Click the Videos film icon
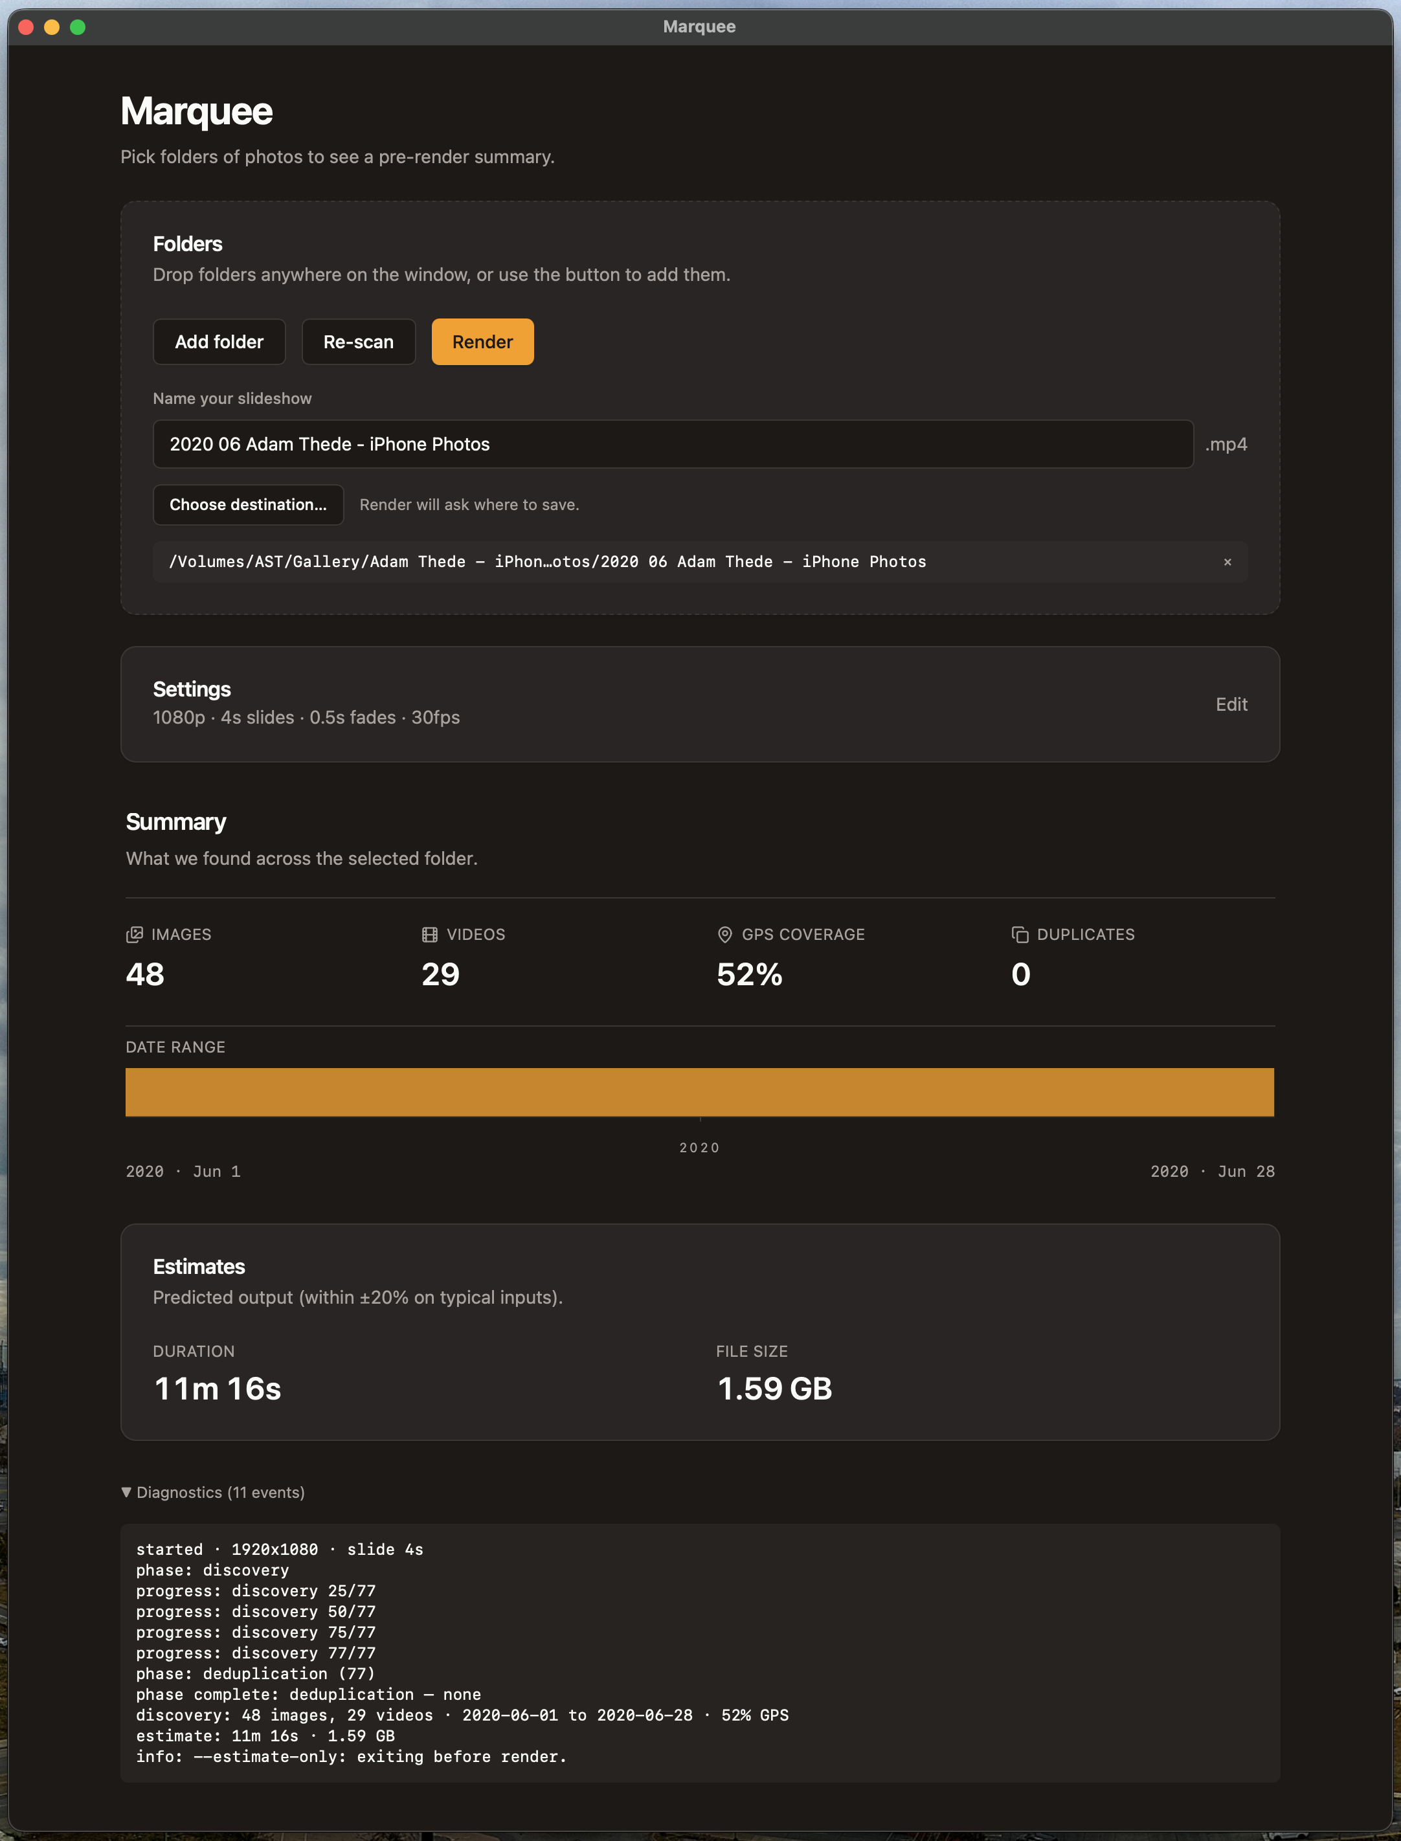The image size is (1401, 1841). click(429, 935)
